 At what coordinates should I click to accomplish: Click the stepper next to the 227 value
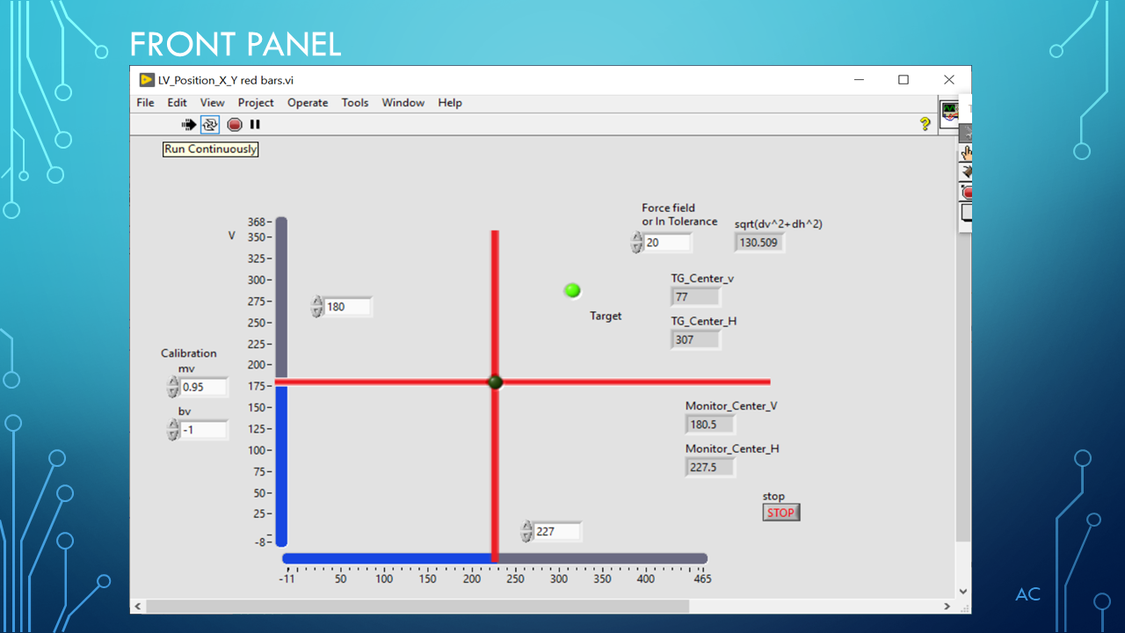point(526,532)
